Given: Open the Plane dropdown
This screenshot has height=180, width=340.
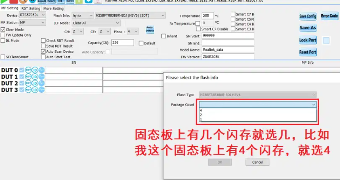Looking at the screenshot, I should tap(133, 31).
